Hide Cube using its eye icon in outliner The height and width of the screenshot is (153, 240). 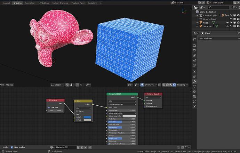tap(227, 23)
